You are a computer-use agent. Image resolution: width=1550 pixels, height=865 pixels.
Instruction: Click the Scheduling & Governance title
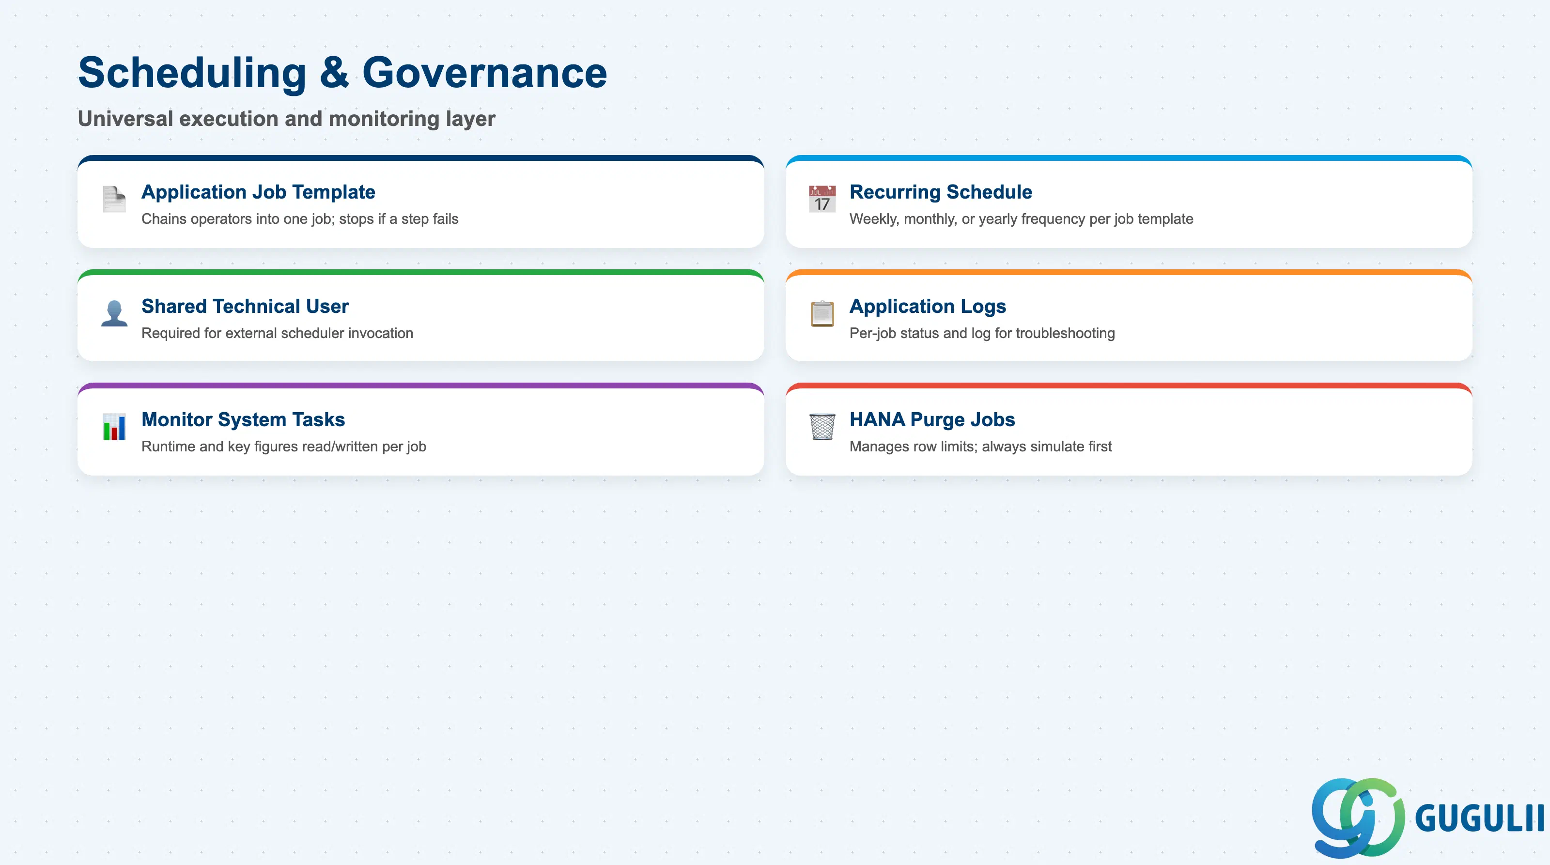point(342,73)
